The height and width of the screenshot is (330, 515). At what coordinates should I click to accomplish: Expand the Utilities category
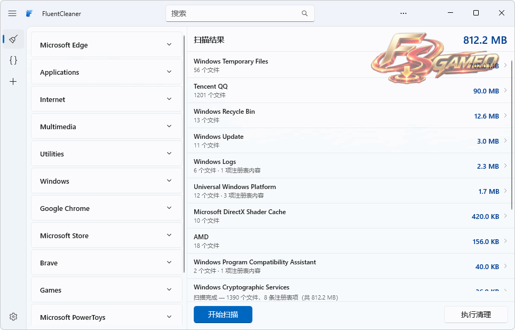point(107,154)
